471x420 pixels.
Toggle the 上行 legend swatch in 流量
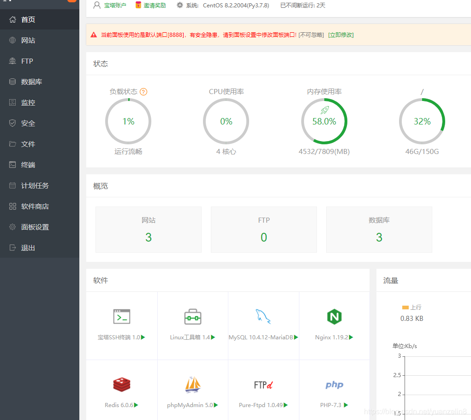pyautogui.click(x=405, y=308)
